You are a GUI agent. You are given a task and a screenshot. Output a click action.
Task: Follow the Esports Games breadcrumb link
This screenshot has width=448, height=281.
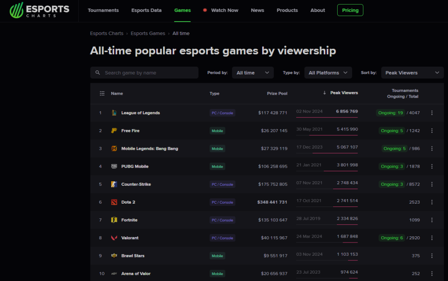148,34
